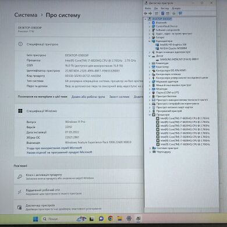Viewport: 227px width, 227px height.
Task: Click the Система breadcrumb in Settings
Action: [x=26, y=15]
